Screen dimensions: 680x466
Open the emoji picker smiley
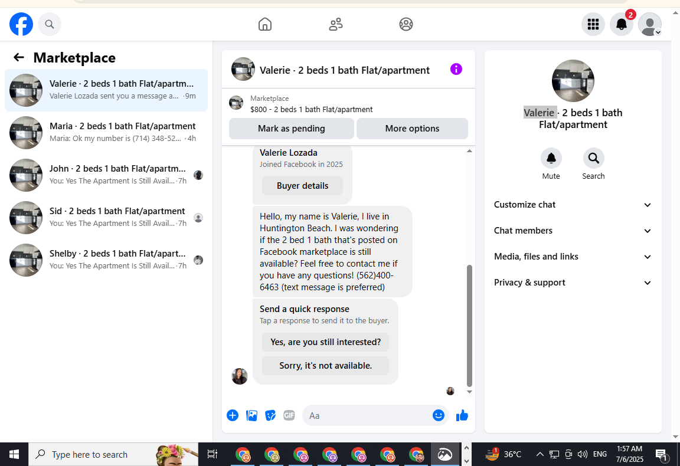coord(439,415)
